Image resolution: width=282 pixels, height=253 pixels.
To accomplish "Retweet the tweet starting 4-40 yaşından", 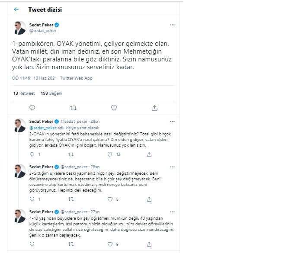I will (71, 244).
